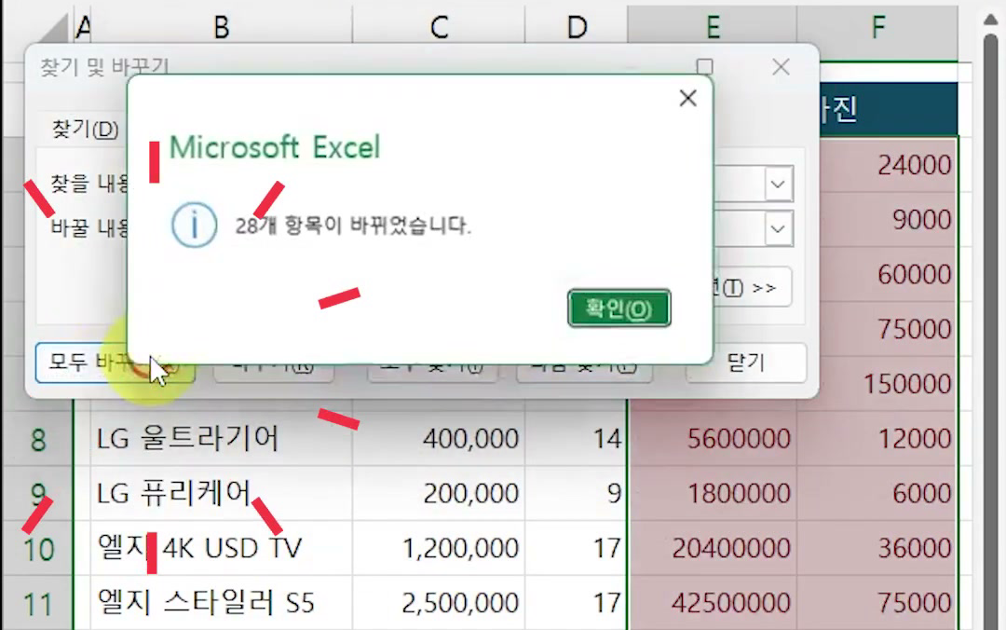Screen dimensions: 1006x630
Task: Maximize the 찾기 및 바꾸기 dialog window
Action: coord(704,67)
